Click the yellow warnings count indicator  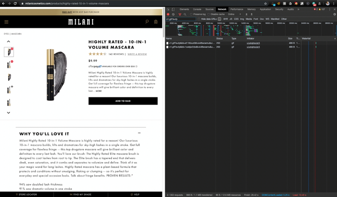click(322, 9)
